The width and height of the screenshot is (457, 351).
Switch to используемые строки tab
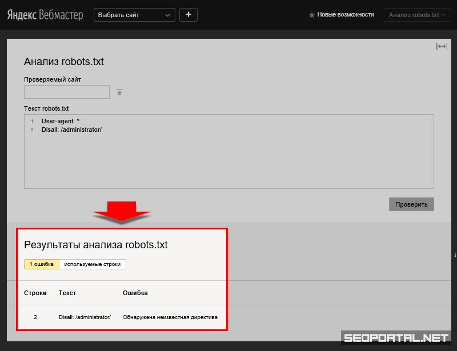92,264
